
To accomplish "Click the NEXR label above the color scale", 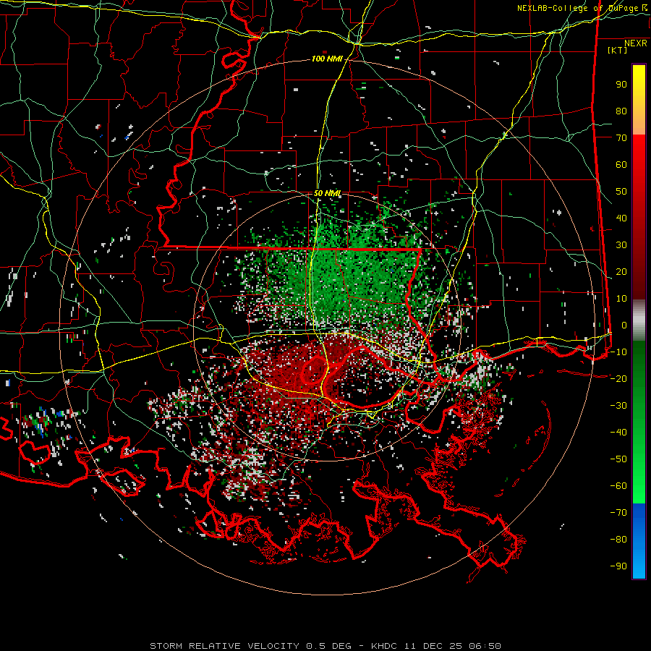I will point(635,43).
